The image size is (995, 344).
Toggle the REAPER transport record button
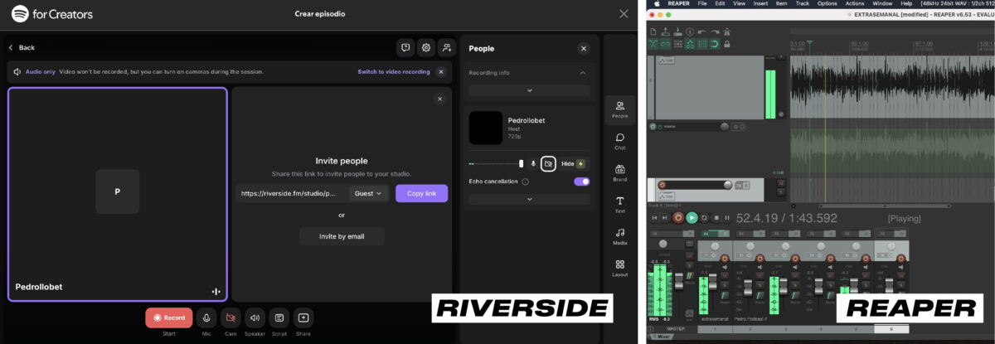pyautogui.click(x=678, y=217)
